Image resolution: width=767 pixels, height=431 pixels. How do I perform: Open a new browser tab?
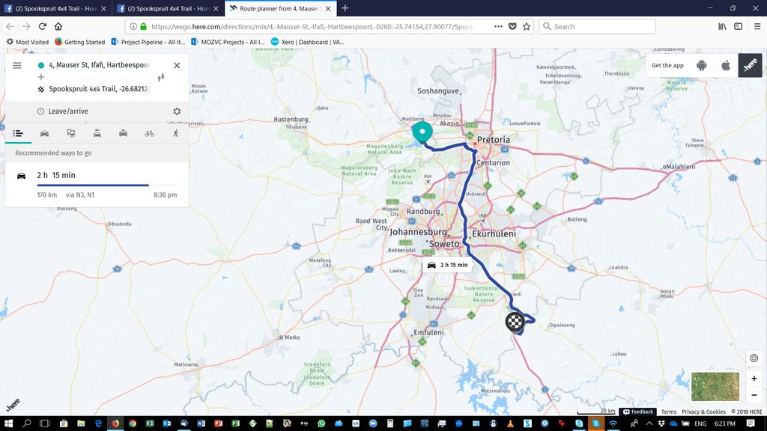point(345,7)
